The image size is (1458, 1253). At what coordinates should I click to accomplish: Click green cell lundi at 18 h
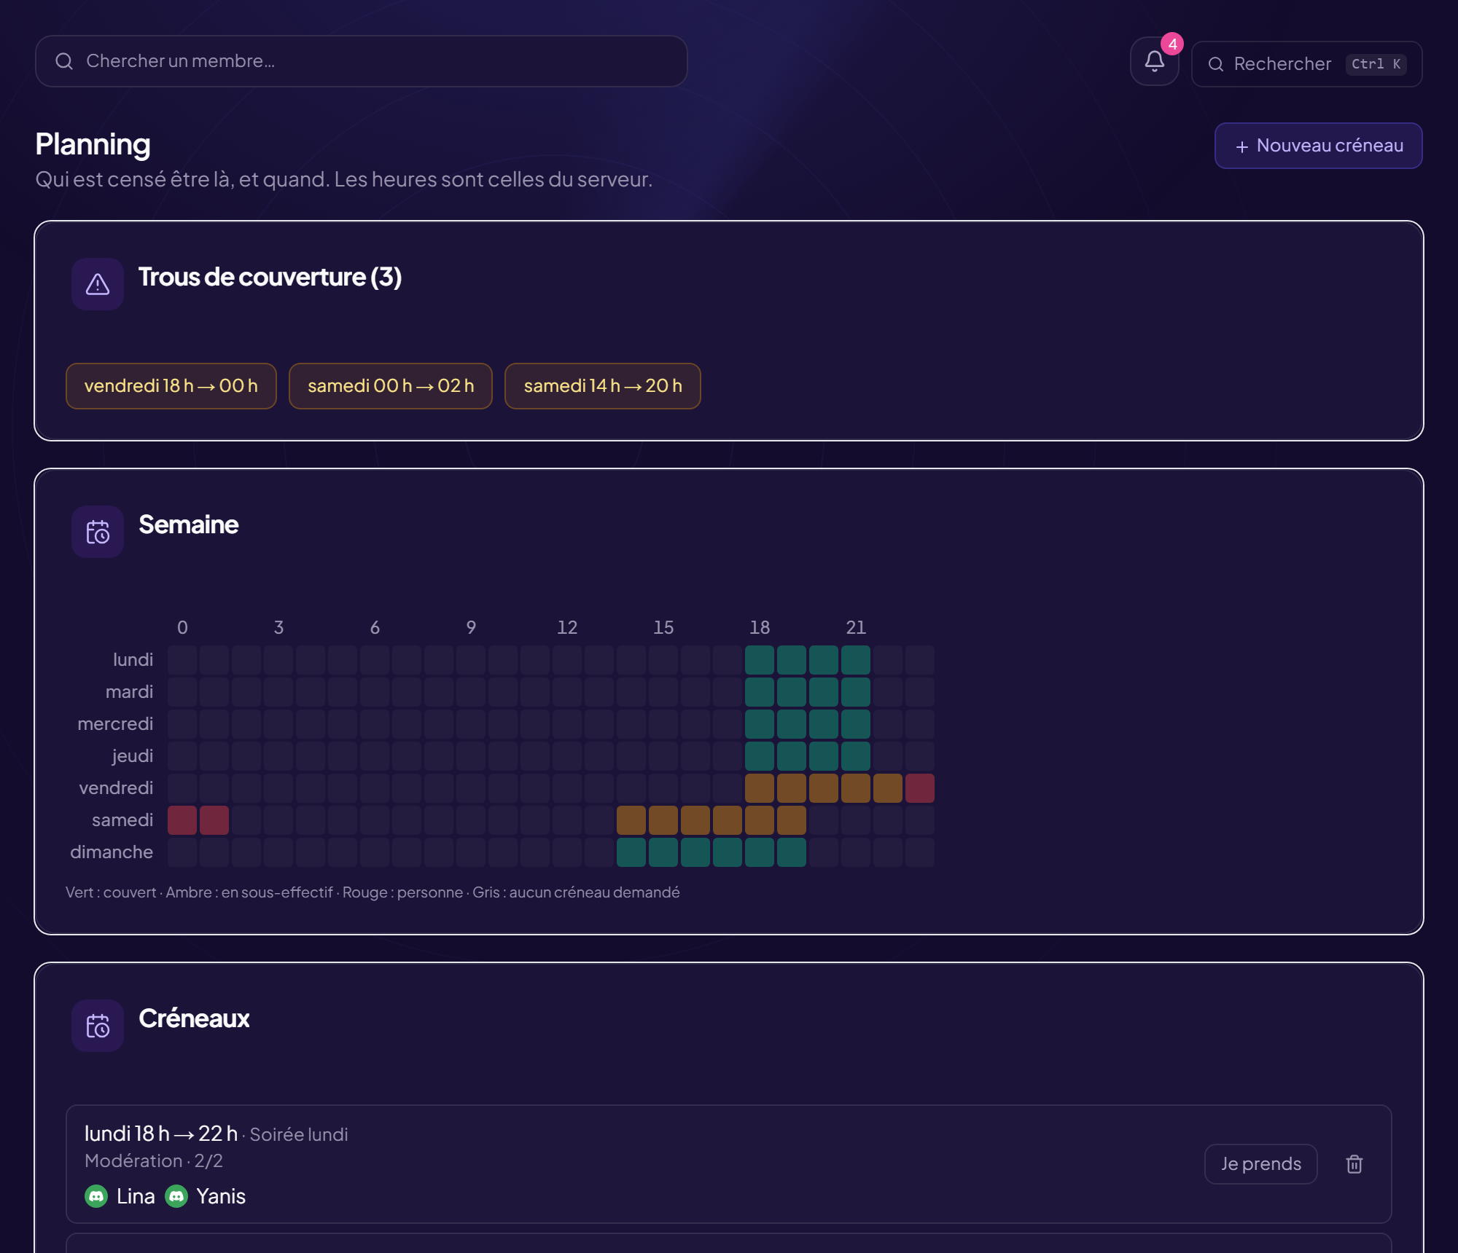click(760, 660)
